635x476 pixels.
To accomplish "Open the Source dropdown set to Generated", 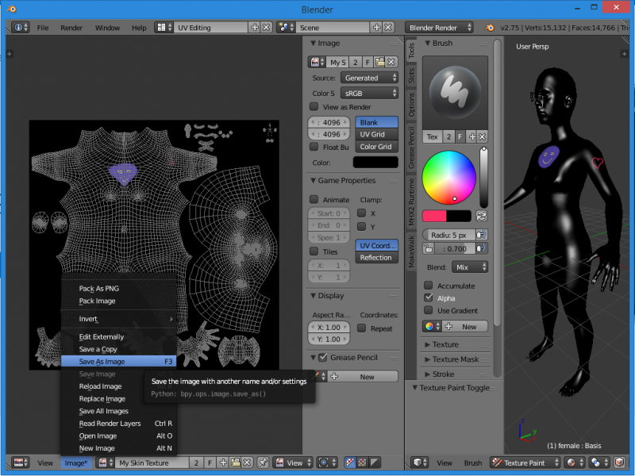I will [370, 78].
